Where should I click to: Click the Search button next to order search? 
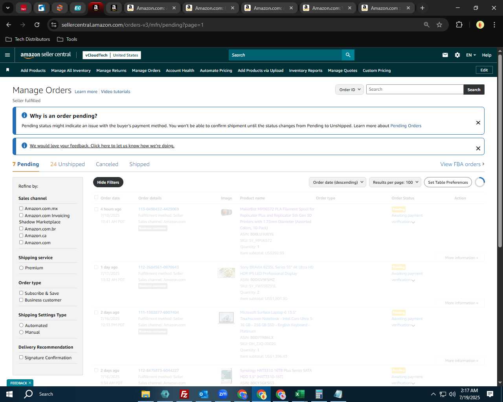click(x=474, y=90)
